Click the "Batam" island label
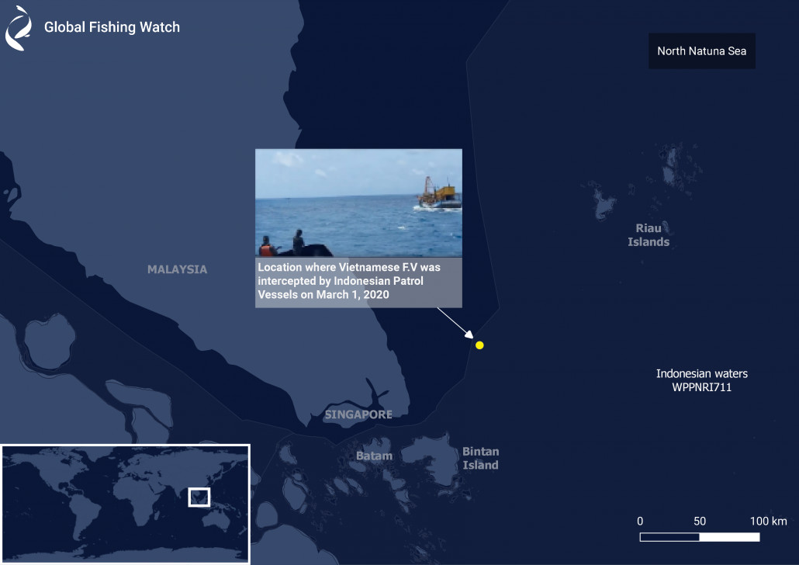The width and height of the screenshot is (799, 565). 375,456
